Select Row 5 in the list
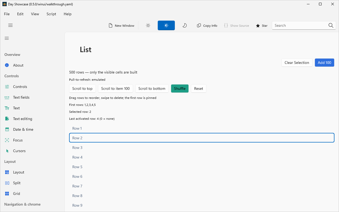The height and width of the screenshot is (212, 339). click(202, 167)
